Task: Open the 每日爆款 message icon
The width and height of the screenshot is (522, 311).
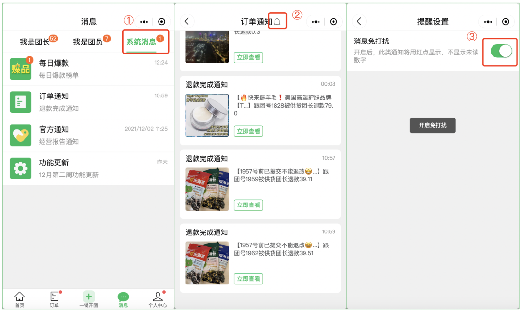Action: (x=20, y=69)
